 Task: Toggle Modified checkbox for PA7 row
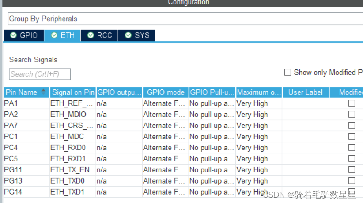click(x=352, y=125)
